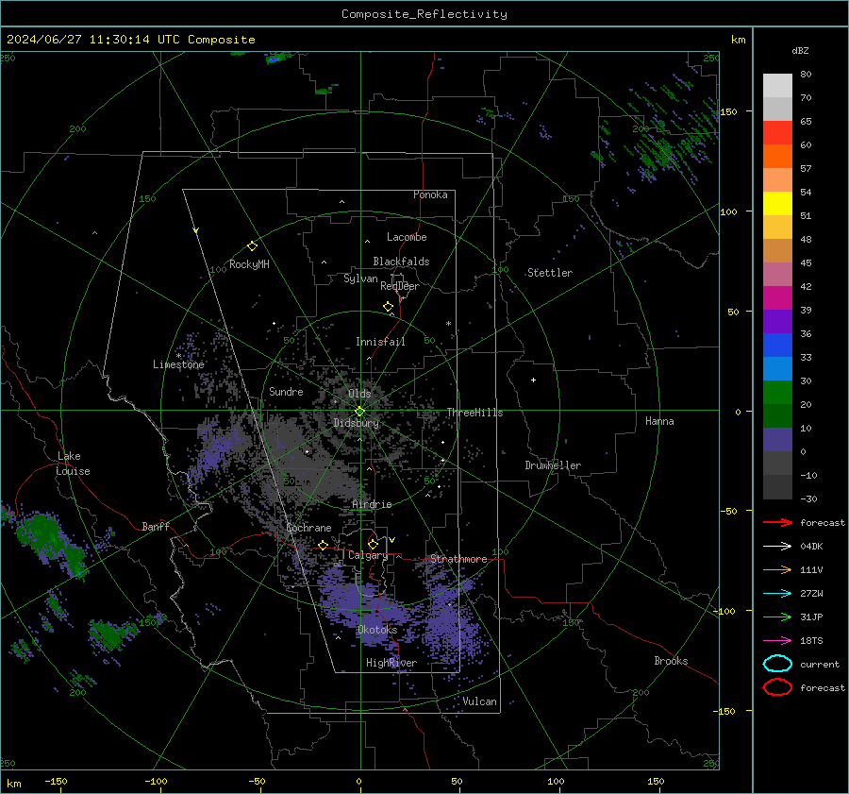Click the Vulcan city label
Image resolution: width=849 pixels, height=794 pixels.
480,701
